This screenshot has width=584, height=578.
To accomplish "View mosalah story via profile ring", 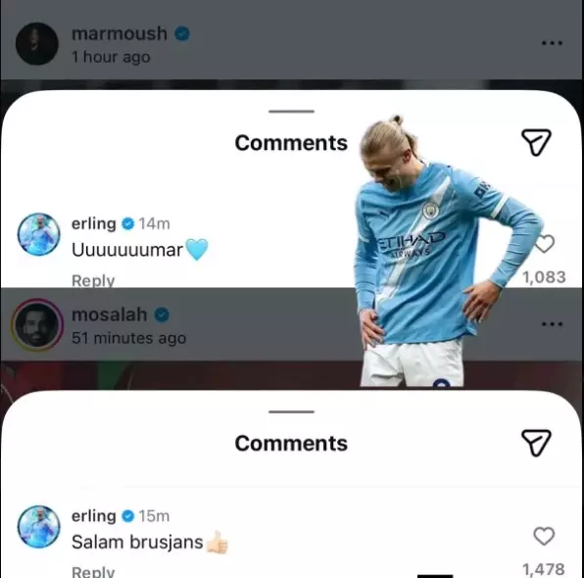I will point(37,325).
